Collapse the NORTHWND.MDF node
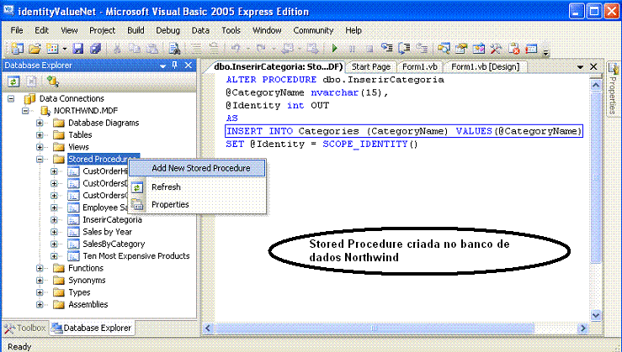The image size is (622, 352). [26, 111]
